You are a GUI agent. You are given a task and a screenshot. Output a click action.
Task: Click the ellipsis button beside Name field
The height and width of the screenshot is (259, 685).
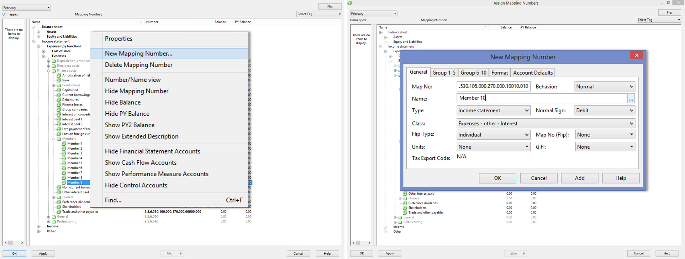tap(631, 98)
